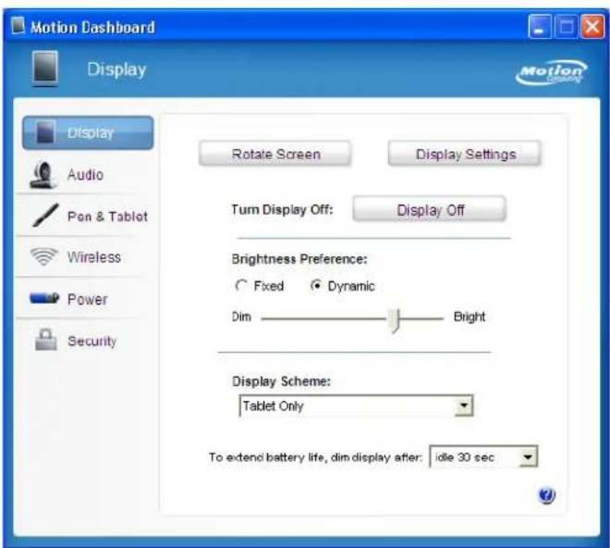This screenshot has width=610, height=548.
Task: Minimize the Motion Dashboard window
Action: [540, 27]
